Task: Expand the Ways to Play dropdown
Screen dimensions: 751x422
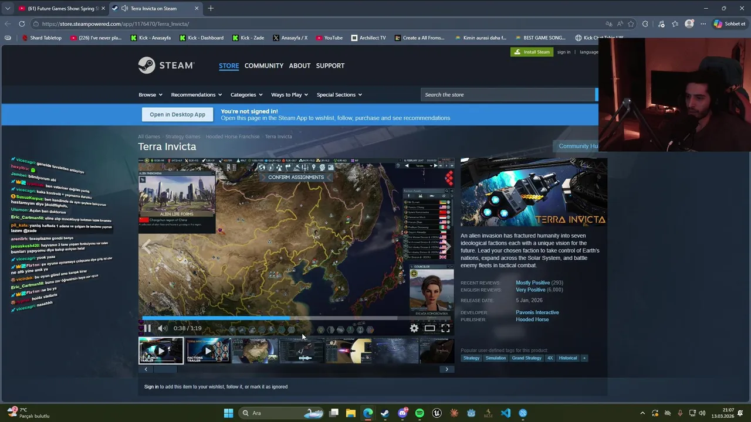Action: click(x=289, y=94)
